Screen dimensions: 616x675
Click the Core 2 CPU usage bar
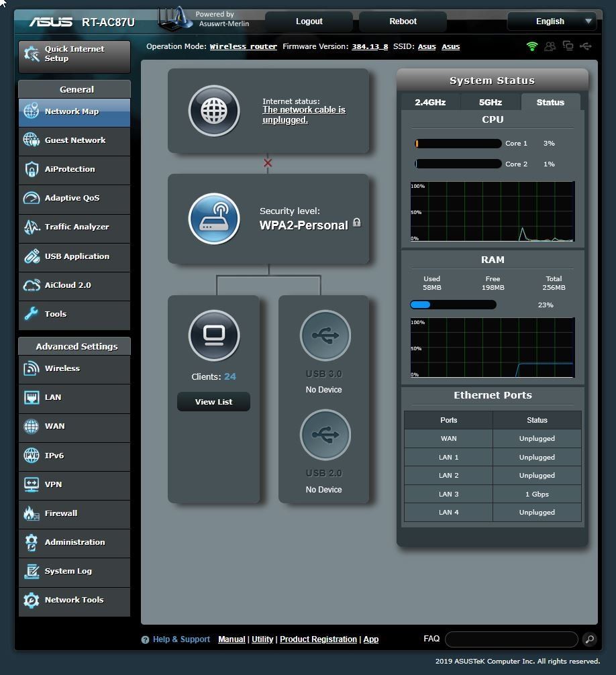(x=458, y=164)
